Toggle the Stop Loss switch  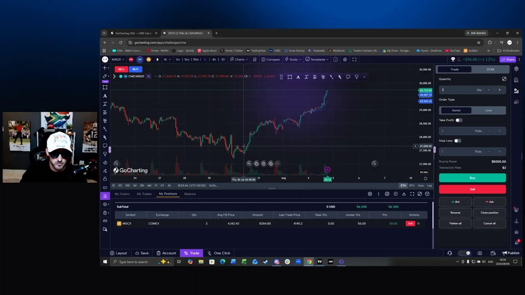(x=457, y=141)
